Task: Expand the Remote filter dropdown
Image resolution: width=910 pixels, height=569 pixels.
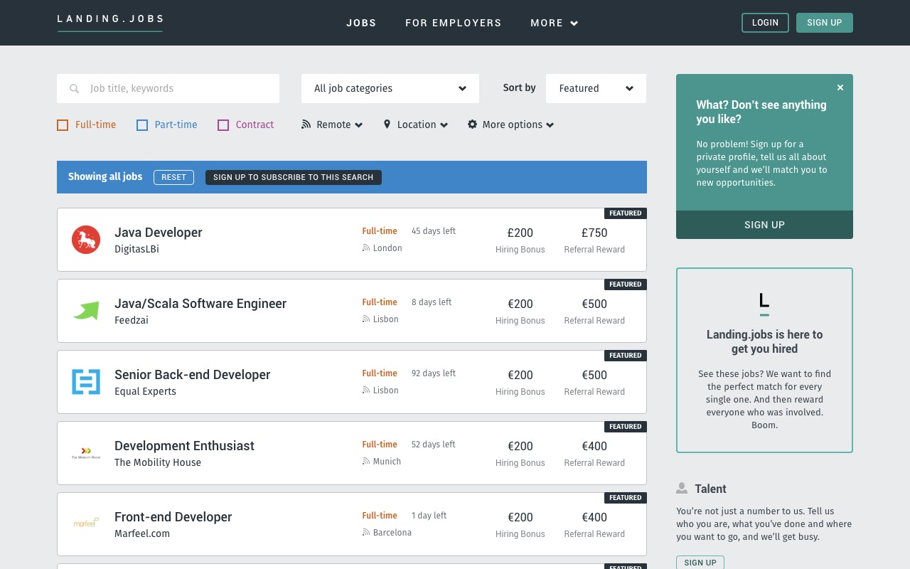Action: click(x=333, y=124)
